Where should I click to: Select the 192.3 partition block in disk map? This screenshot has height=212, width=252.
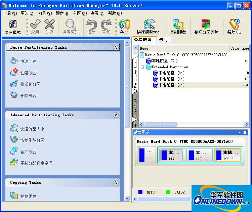point(228,155)
